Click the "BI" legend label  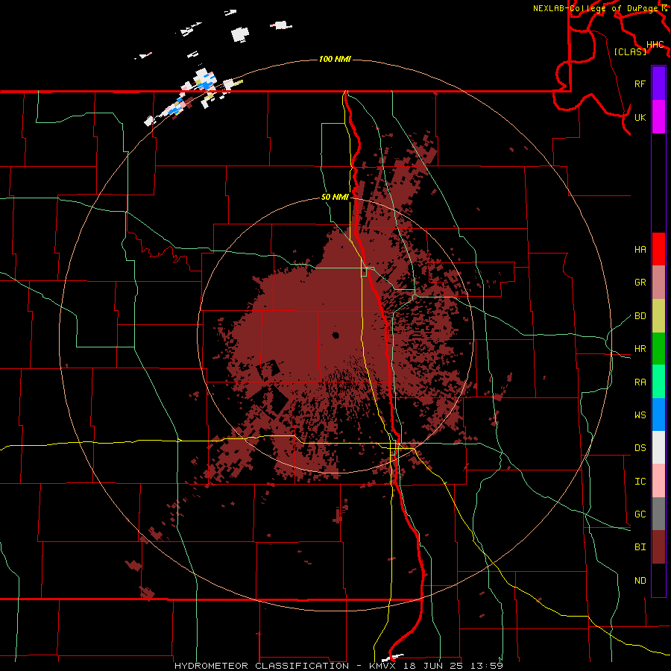point(640,547)
